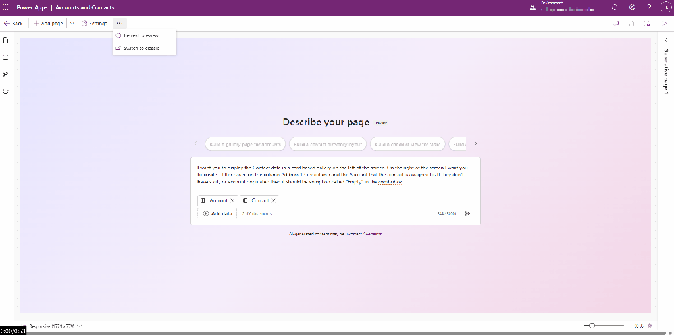The height and width of the screenshot is (335, 674).
Task: Open the notifications bell
Action: (x=615, y=7)
